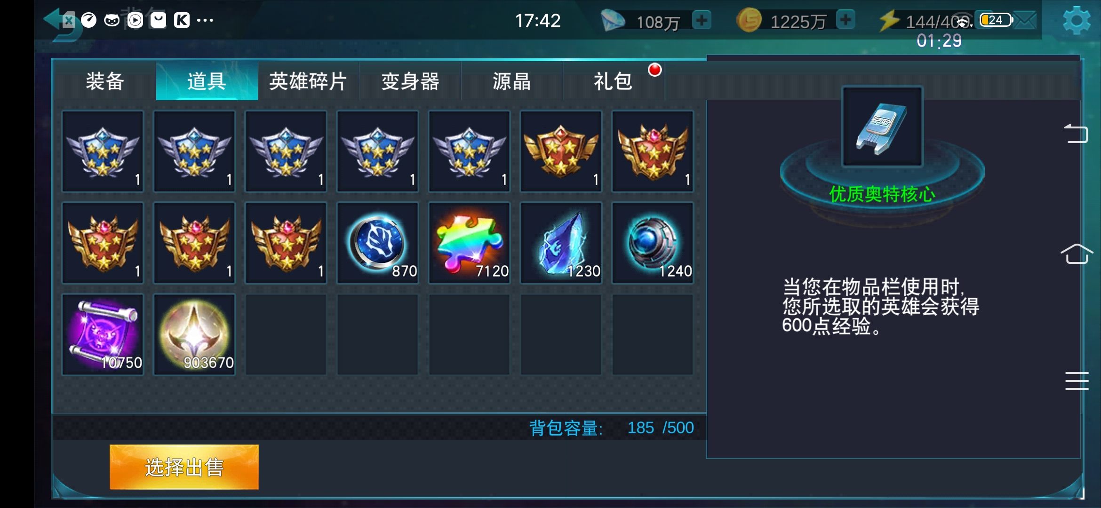Screen dimensions: 1101x508
Task: Select the glowing star orb item 903670
Action: [194, 334]
